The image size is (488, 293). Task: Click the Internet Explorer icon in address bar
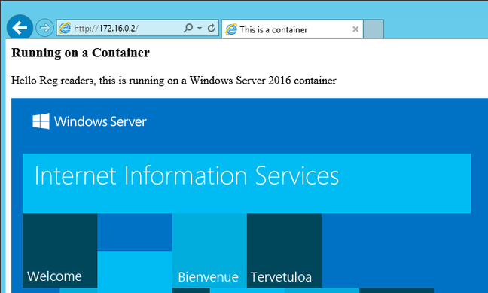(x=65, y=28)
